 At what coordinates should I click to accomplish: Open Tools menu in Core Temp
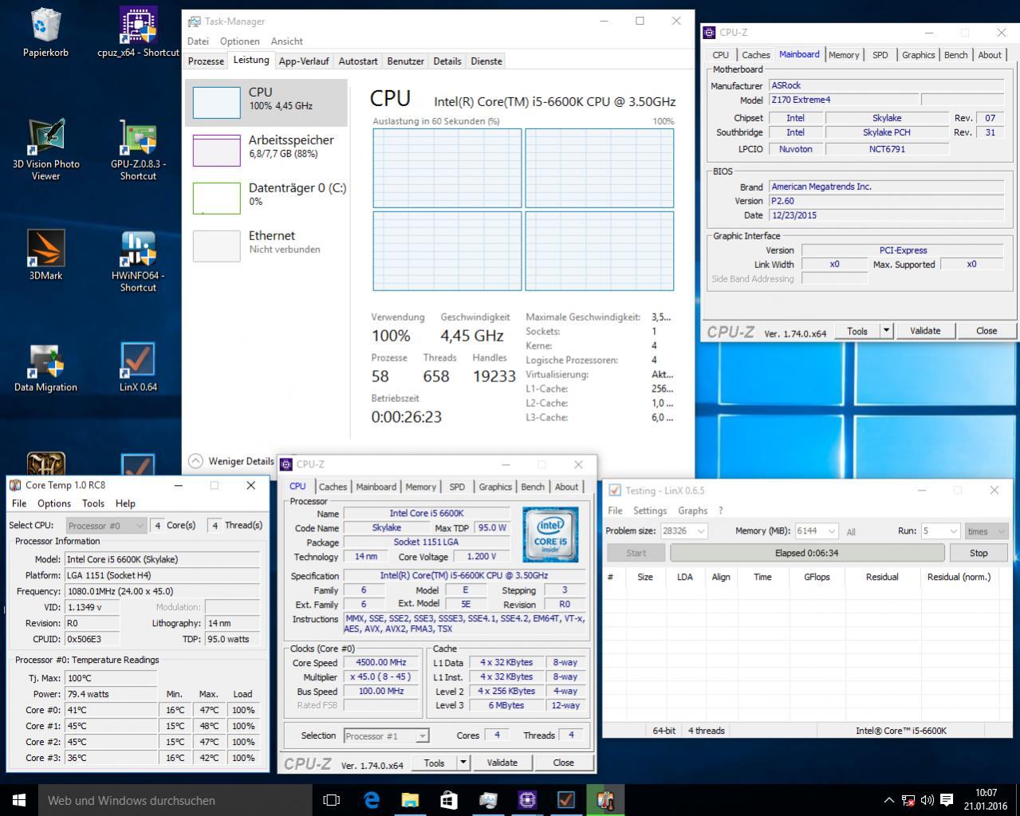(93, 503)
